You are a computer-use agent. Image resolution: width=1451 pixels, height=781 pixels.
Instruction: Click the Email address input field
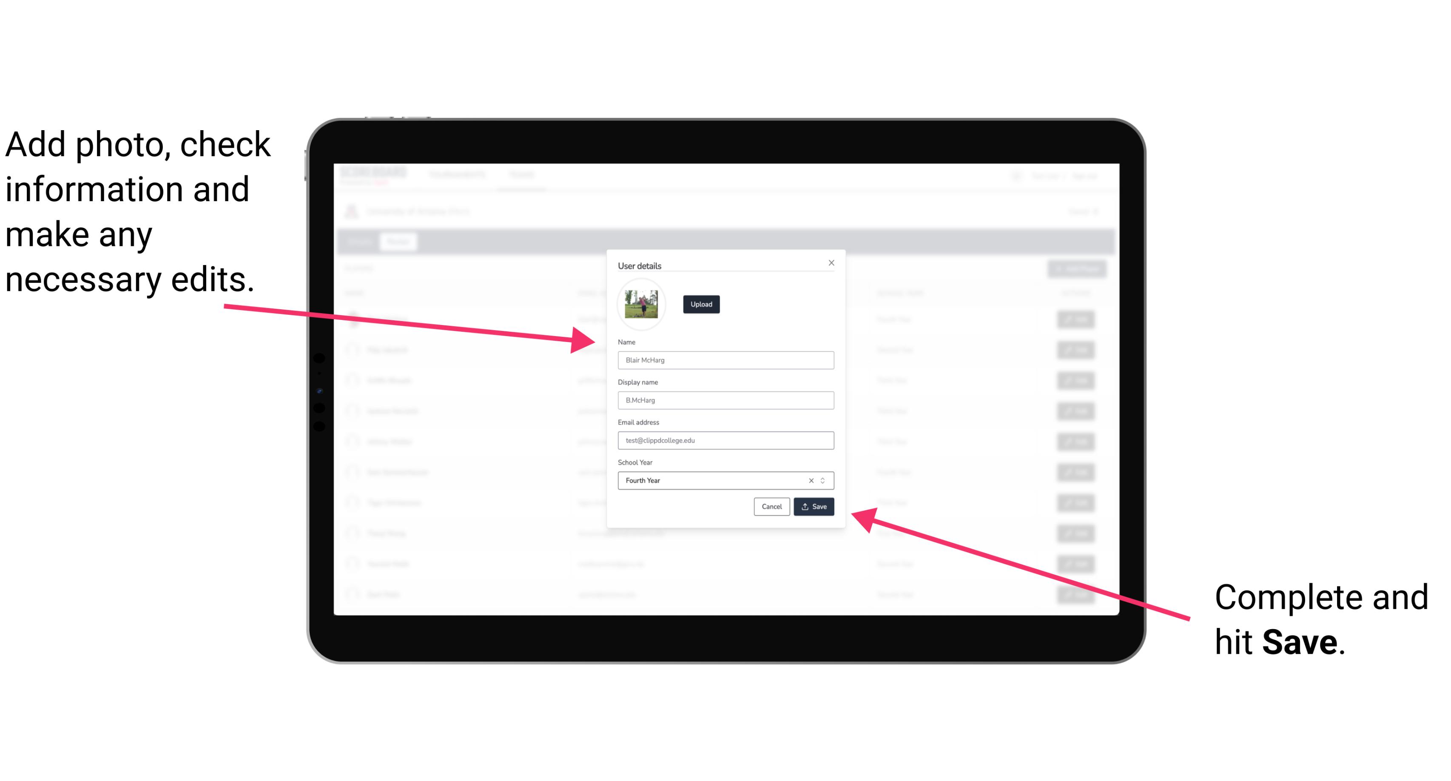(x=726, y=441)
